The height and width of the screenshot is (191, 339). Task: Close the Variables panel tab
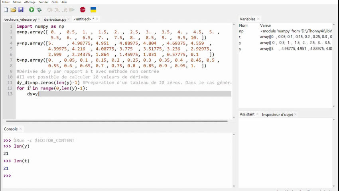pos(258,19)
